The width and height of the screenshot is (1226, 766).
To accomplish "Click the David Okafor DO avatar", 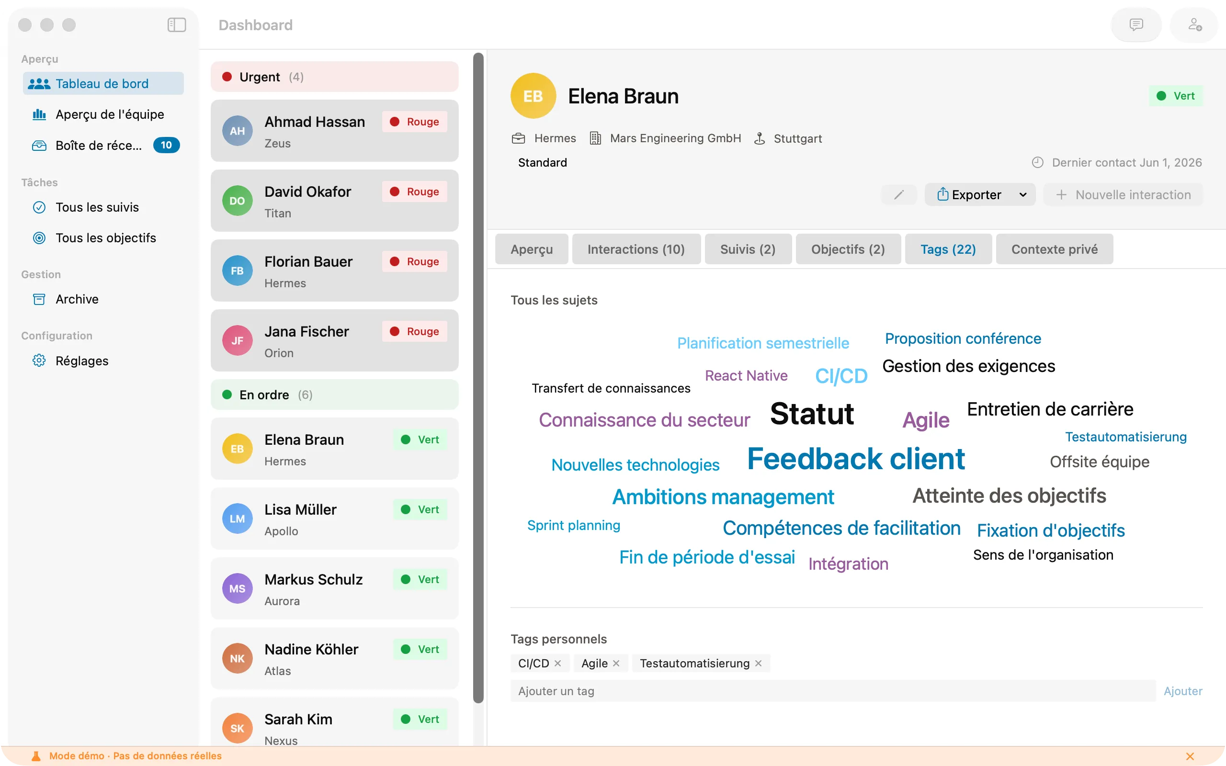I will point(237,201).
